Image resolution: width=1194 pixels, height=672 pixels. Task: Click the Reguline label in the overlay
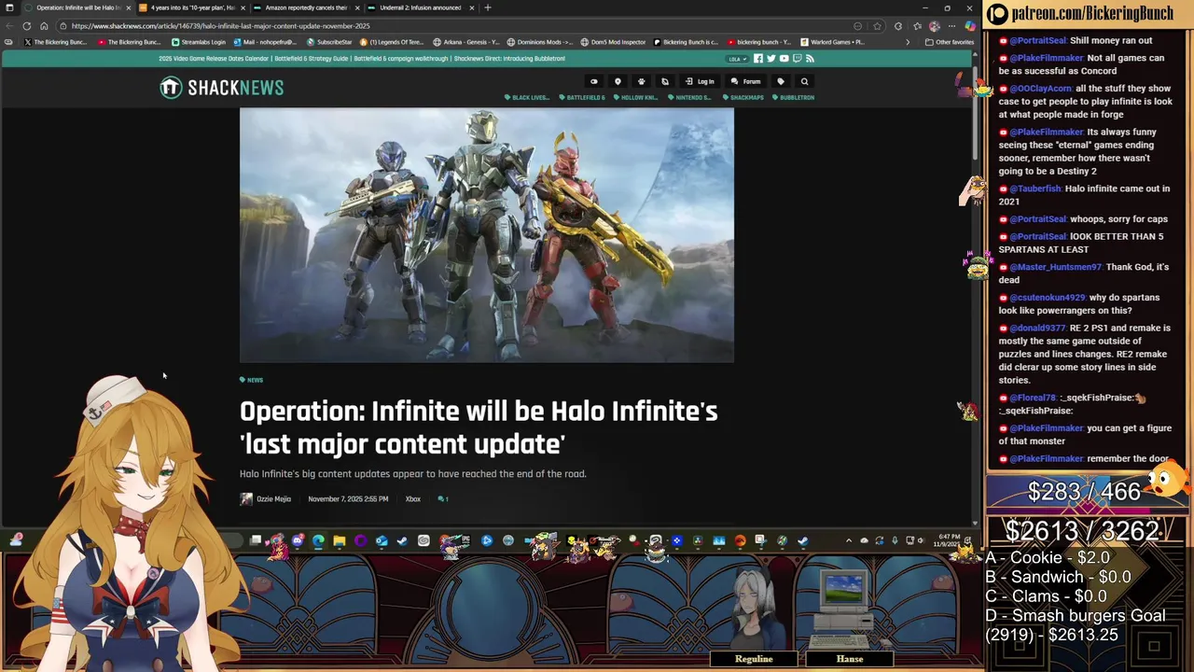click(754, 659)
